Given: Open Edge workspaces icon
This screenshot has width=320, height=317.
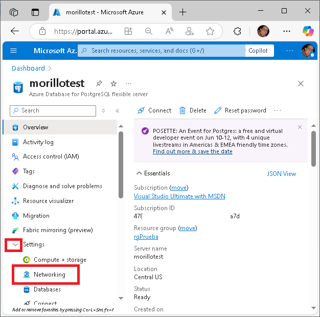Looking at the screenshot, I should click(x=14, y=12).
